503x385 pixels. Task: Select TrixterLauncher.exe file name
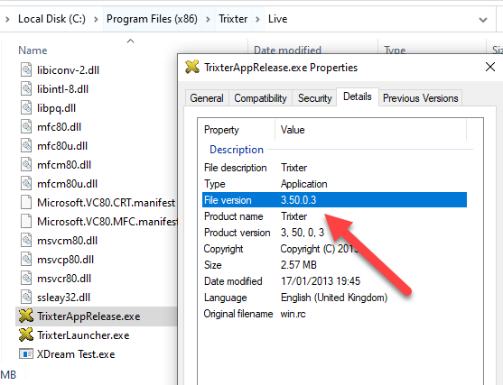point(83,335)
